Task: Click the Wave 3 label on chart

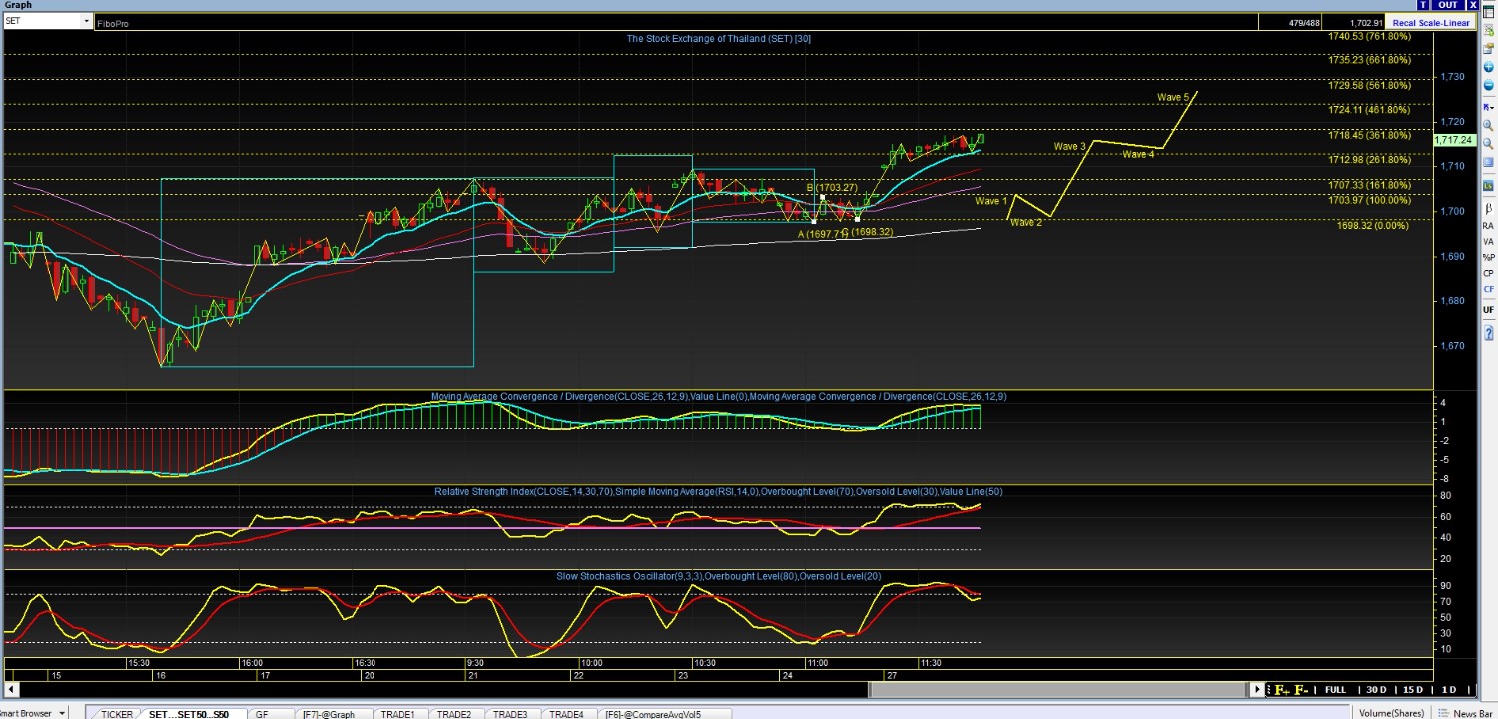Action: tap(1069, 147)
